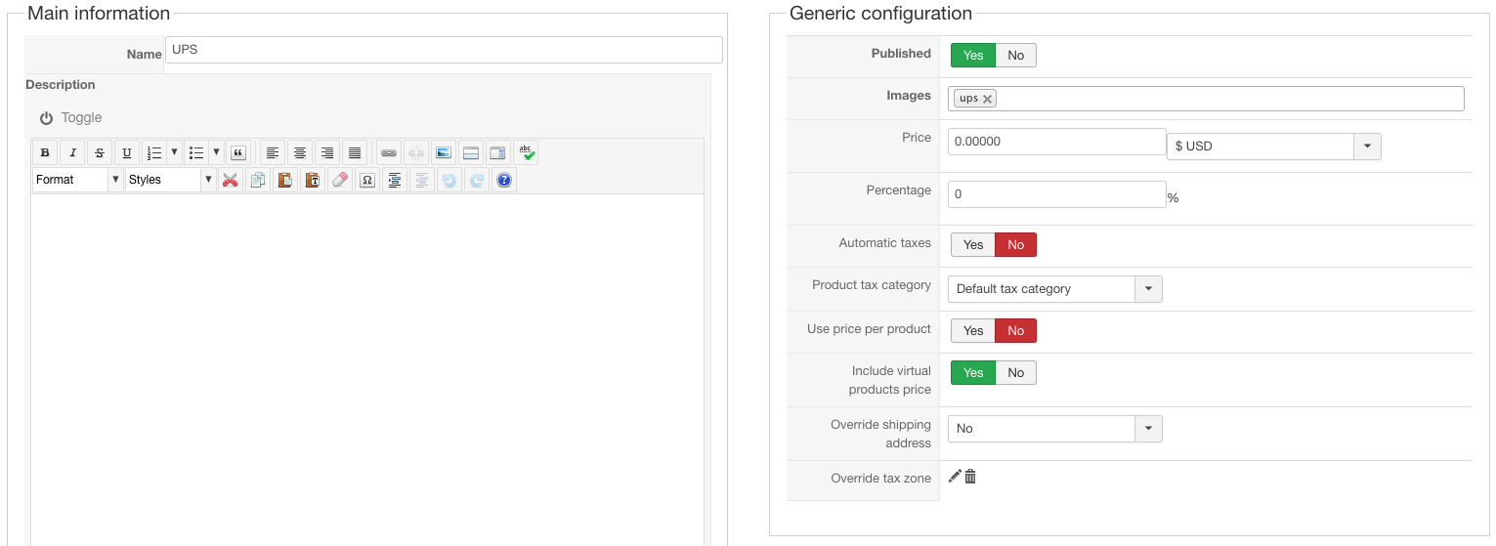Open the Override shipping address dropdown
The width and height of the screenshot is (1496, 546).
pos(1147,429)
